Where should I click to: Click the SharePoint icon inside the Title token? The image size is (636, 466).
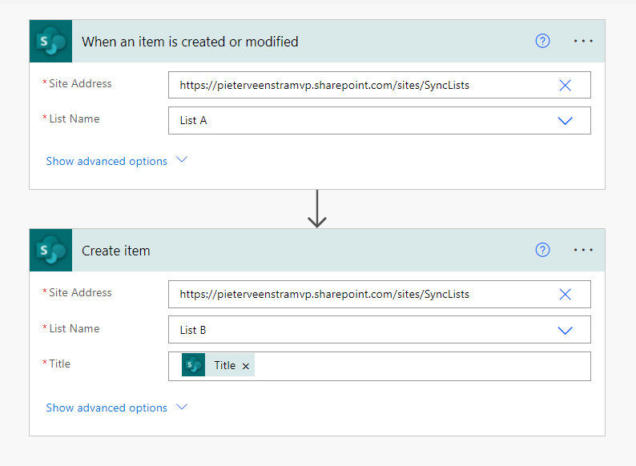click(194, 365)
